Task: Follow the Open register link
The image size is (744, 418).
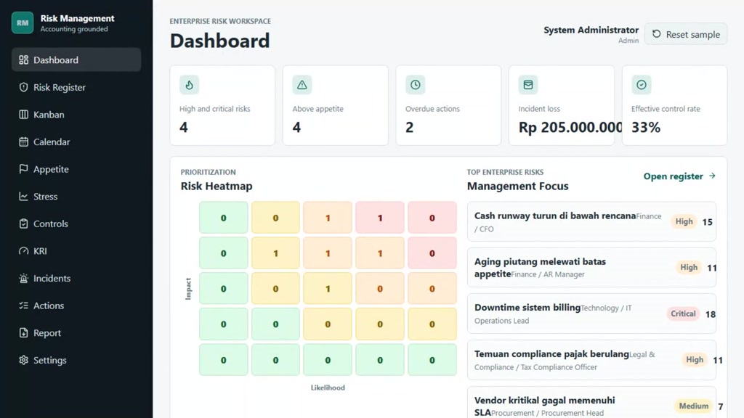Action: click(679, 176)
